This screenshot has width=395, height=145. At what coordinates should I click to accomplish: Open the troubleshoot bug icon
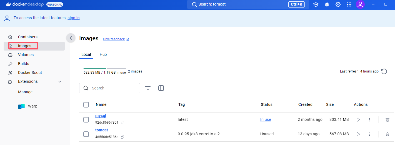(x=327, y=4)
